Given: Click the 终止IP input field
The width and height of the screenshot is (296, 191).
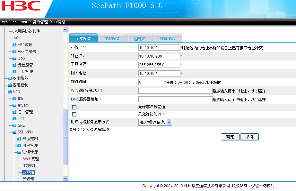Looking at the screenshot, I should pos(159,56).
